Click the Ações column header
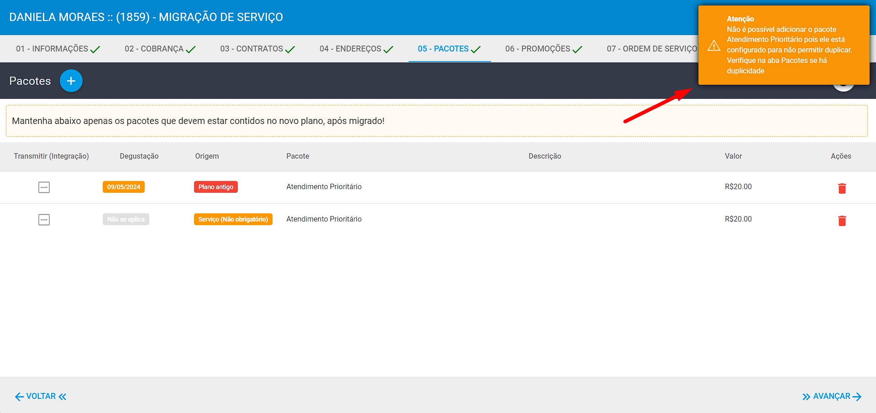 pyautogui.click(x=841, y=156)
